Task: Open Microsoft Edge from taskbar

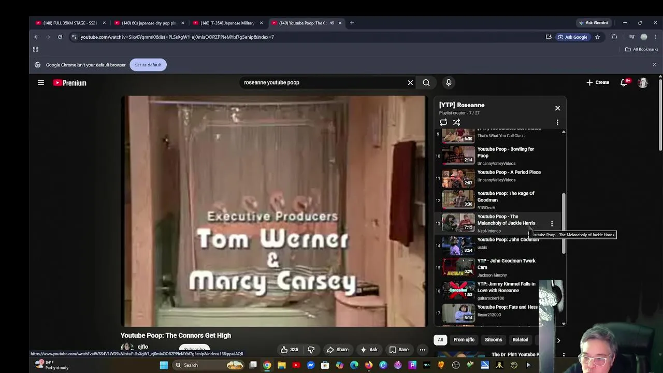Action: coord(354,365)
